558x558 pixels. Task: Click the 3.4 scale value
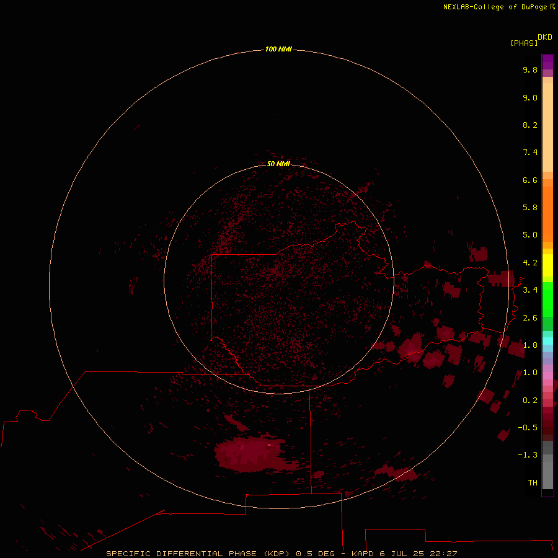click(530, 290)
